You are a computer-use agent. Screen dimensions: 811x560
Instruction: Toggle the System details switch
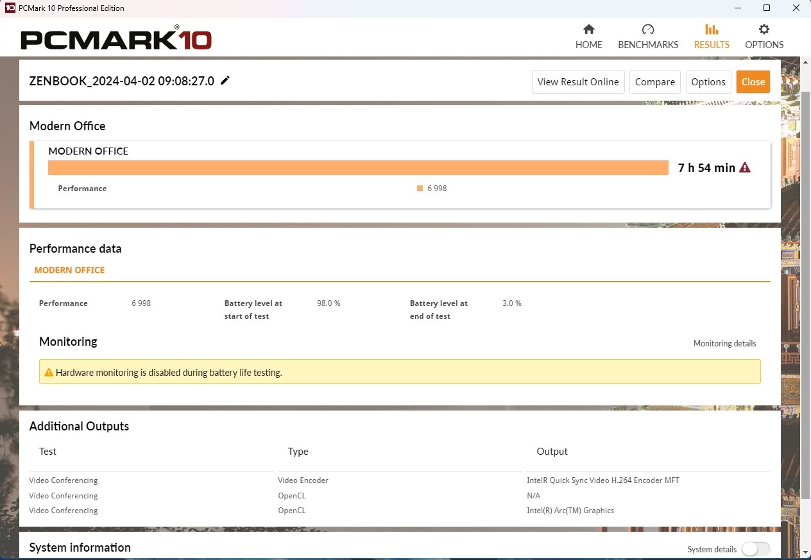pos(755,549)
